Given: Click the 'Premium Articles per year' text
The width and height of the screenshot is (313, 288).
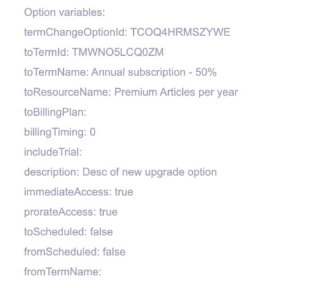Looking at the screenshot, I should 176,92.
